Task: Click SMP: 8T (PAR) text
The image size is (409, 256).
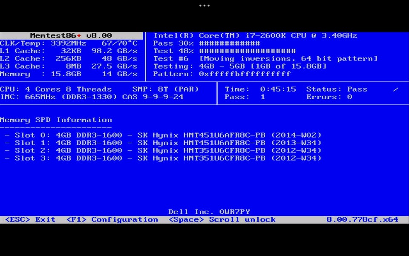Action: (166, 89)
